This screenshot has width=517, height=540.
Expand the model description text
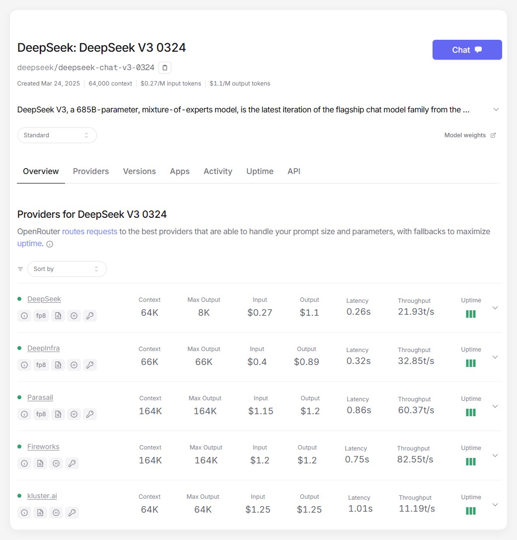tap(496, 109)
